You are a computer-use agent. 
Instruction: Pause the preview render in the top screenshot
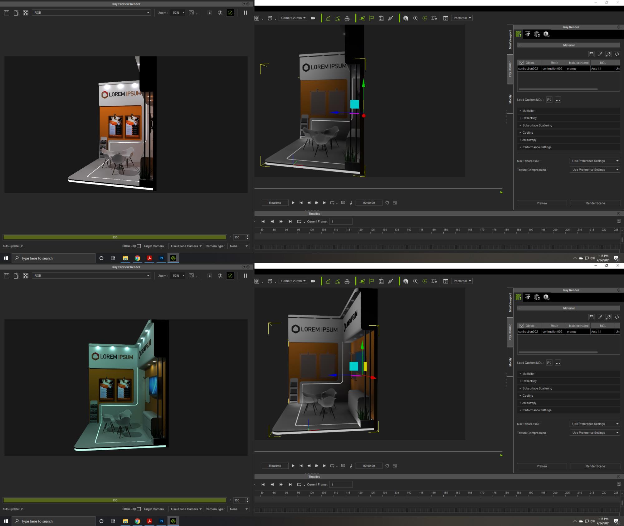click(x=245, y=13)
